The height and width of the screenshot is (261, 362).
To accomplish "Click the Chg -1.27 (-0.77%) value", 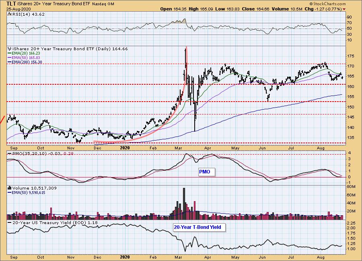I will point(323,9).
